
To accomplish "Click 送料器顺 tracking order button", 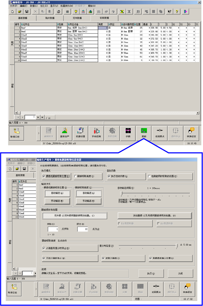I will (x=154, y=216).
